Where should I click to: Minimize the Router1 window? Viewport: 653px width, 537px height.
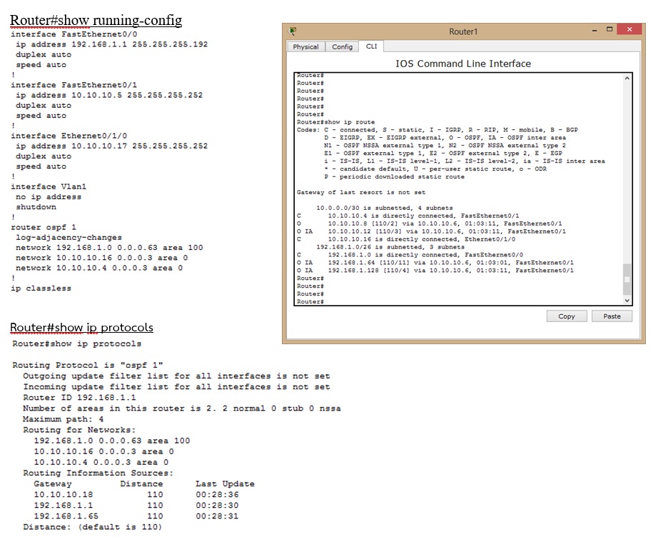(594, 29)
